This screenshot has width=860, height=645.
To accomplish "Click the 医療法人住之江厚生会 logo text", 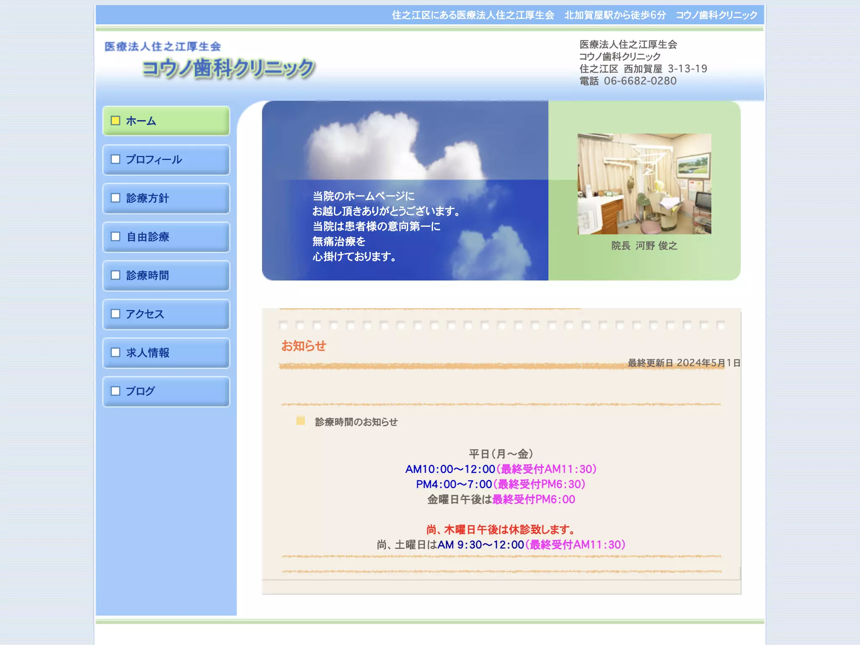I will 163,46.
